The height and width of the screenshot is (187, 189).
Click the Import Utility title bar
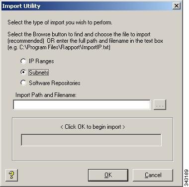[87, 6]
